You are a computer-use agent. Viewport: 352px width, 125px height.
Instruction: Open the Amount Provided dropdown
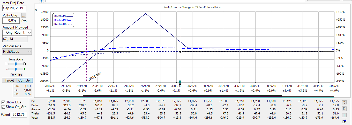click(x=17, y=33)
